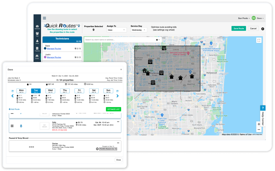Image resolution: width=275 pixels, height=171 pixels.
Task: Select the Tue Dec 15 day toggle
Action: [x=36, y=91]
